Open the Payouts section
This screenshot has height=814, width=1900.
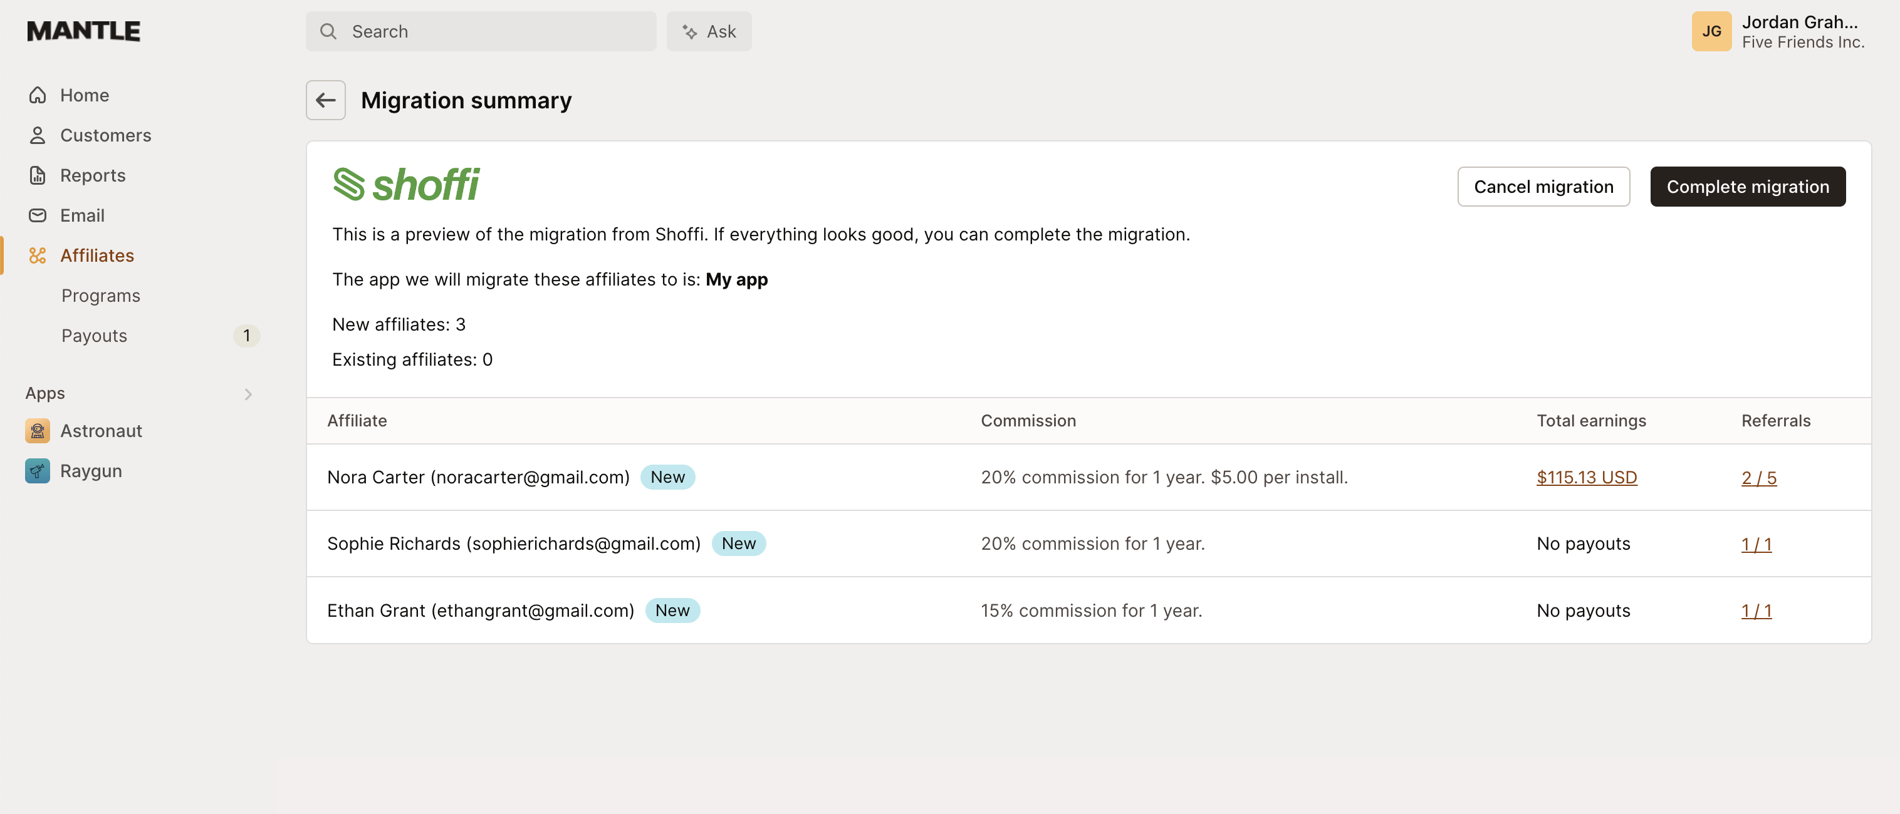[x=95, y=336]
